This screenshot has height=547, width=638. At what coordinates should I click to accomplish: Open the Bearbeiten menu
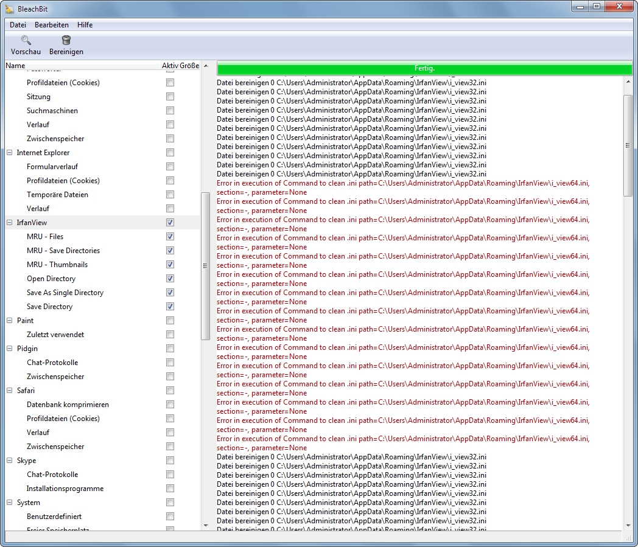(52, 25)
